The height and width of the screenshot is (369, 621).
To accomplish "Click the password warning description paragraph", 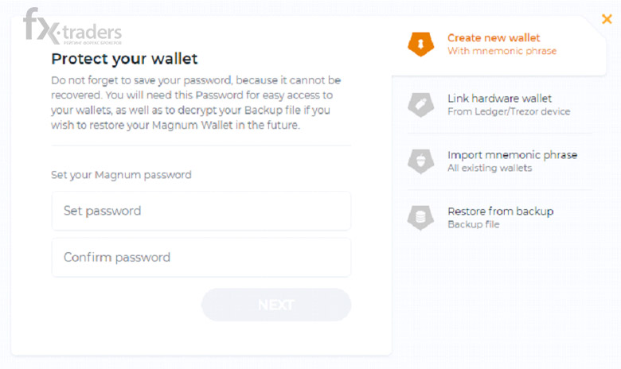I will [x=196, y=103].
